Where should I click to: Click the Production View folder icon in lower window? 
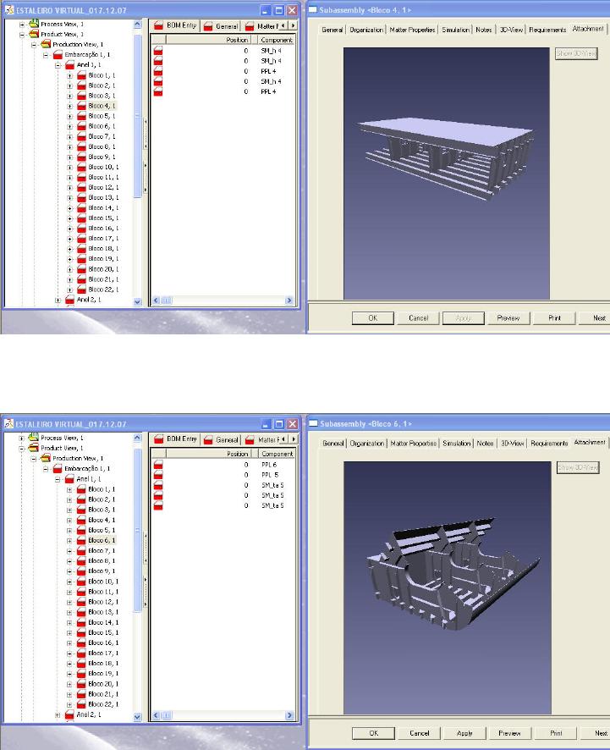click(x=46, y=458)
